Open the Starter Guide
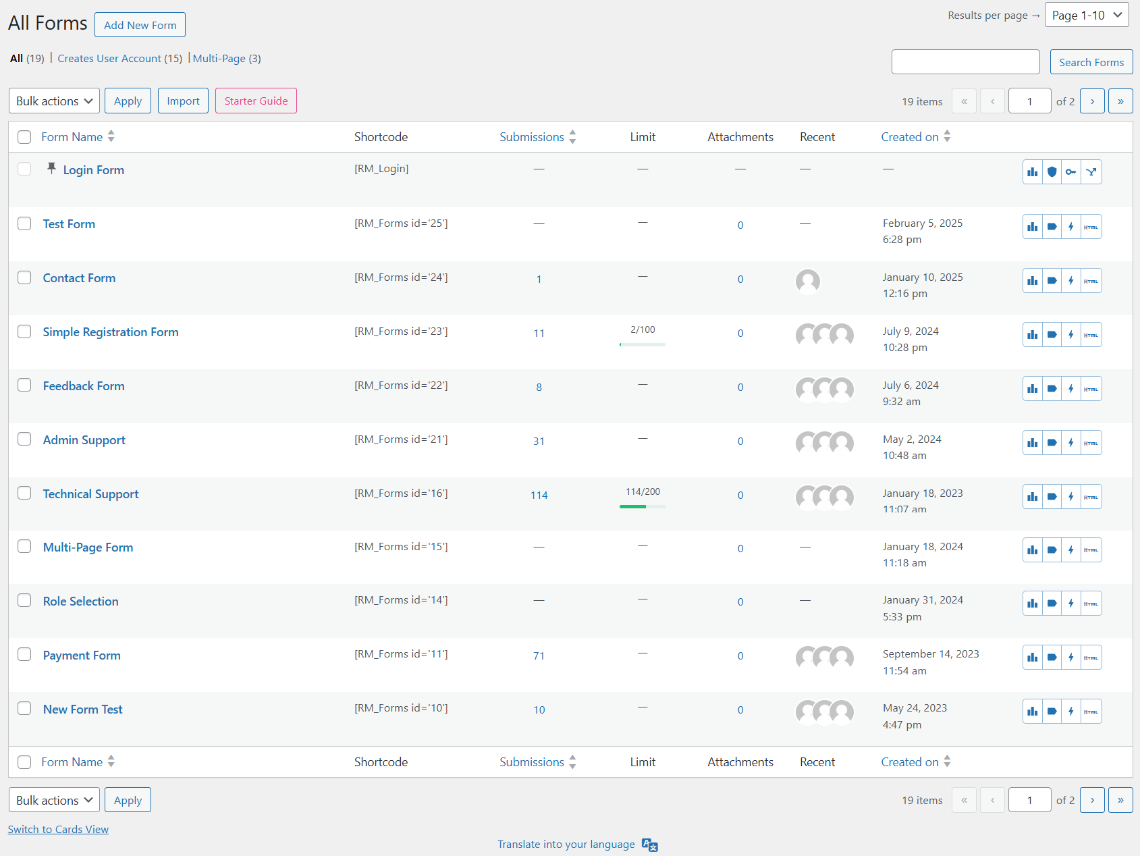1140x856 pixels. [255, 101]
